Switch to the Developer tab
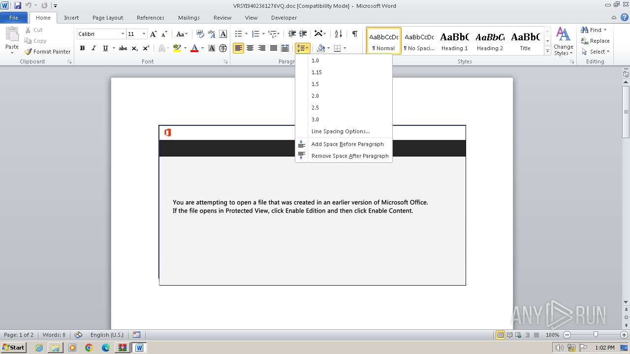The width and height of the screenshot is (630, 354). 284,18
